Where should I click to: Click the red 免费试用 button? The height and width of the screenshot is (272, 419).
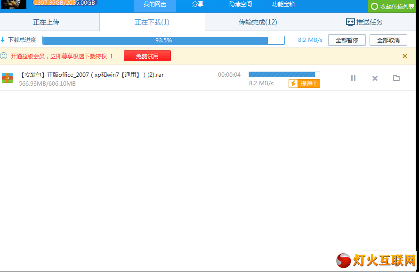[x=147, y=56]
